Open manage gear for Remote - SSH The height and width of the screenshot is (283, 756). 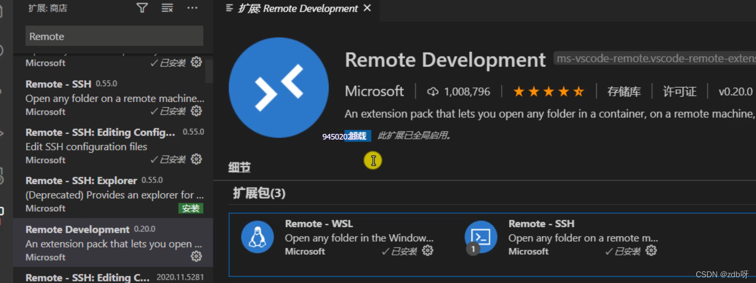click(197, 111)
